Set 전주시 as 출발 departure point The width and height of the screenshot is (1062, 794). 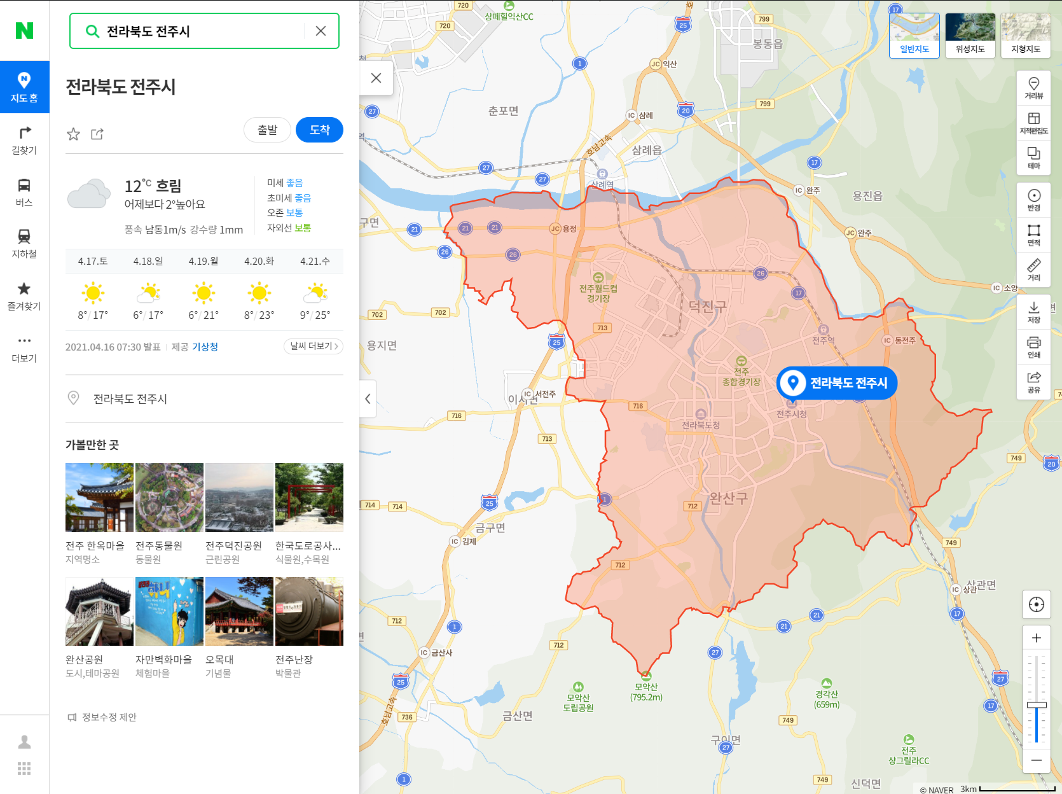tap(267, 130)
